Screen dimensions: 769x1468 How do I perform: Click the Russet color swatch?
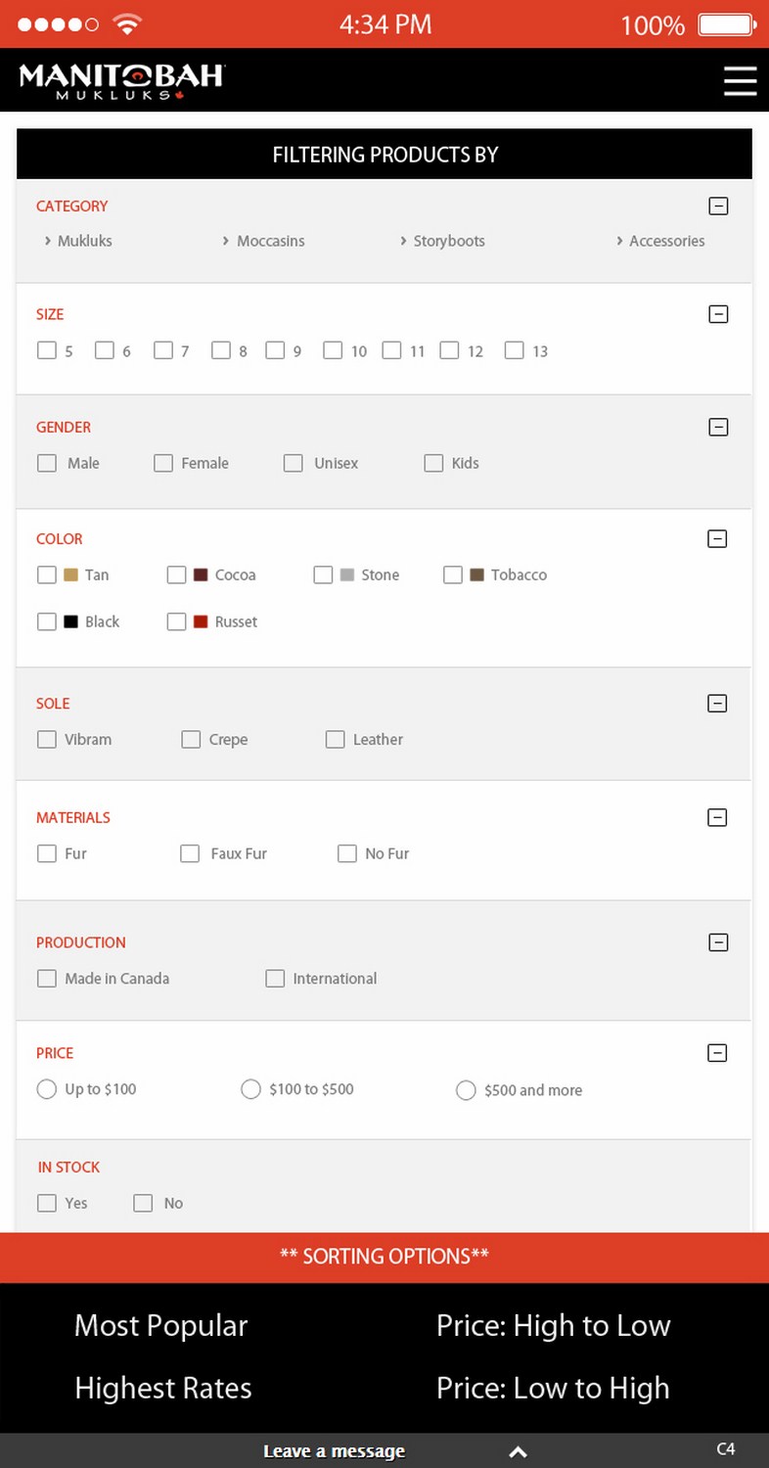coord(201,621)
